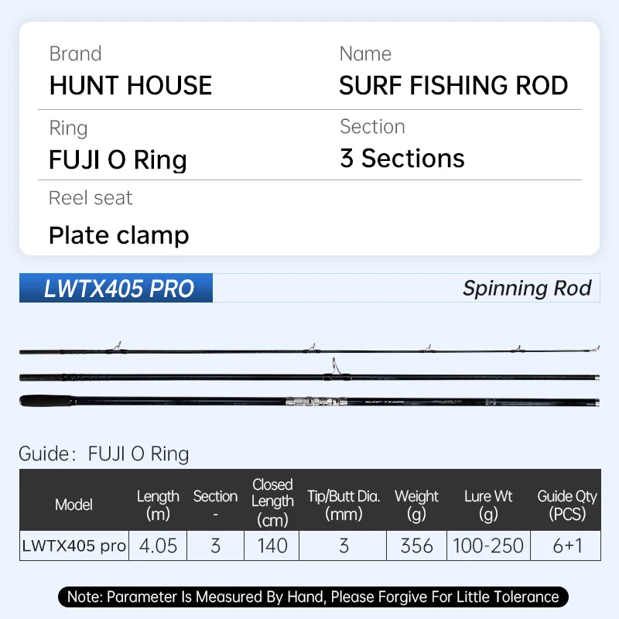Click the Spinning Rod label
The width and height of the screenshot is (619, 619).
(x=526, y=289)
